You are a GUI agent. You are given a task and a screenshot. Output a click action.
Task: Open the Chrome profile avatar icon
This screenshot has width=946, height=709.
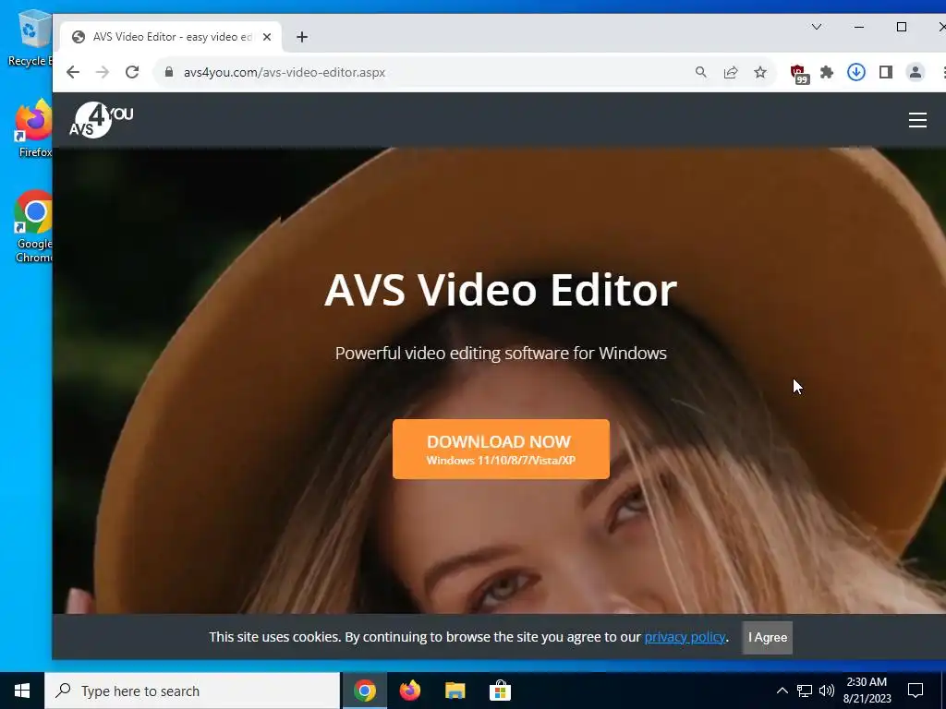tap(916, 72)
